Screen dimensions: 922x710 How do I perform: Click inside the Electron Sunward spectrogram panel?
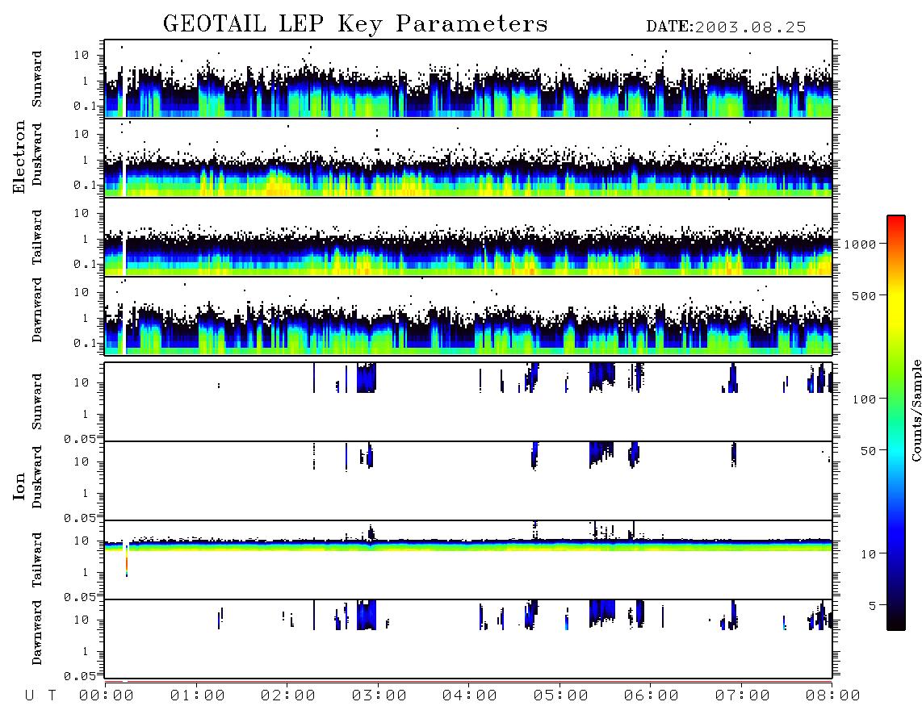tap(468, 79)
